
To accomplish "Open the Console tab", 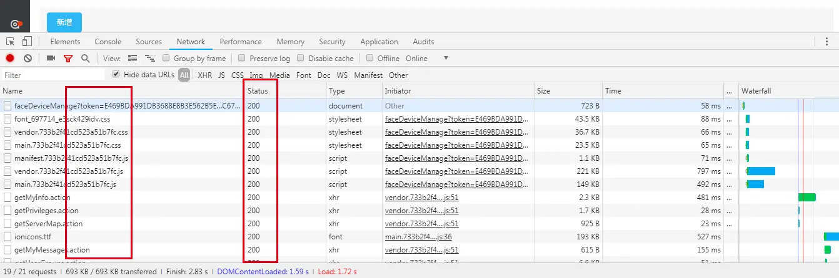I will [108, 42].
